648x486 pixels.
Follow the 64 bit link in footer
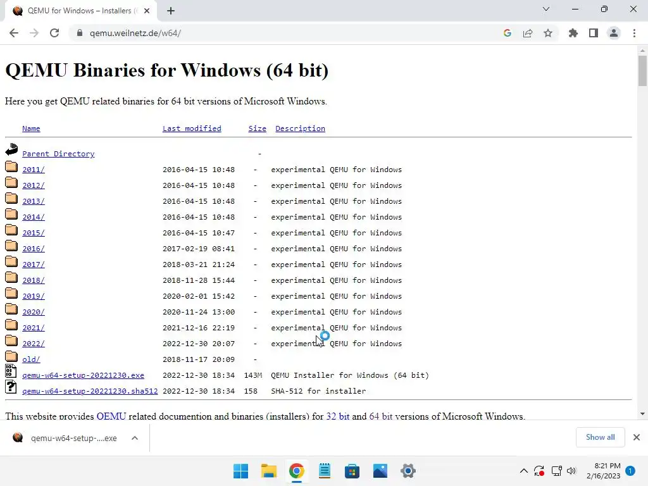pyautogui.click(x=380, y=416)
